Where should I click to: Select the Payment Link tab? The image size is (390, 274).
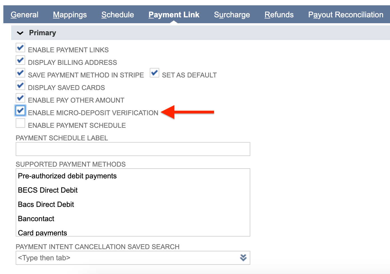[x=174, y=15]
